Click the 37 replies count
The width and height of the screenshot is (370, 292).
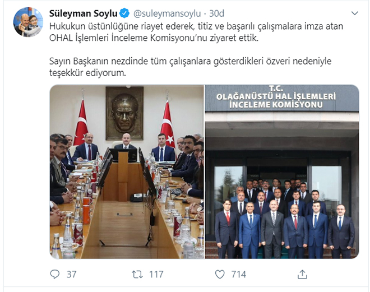[72, 274]
